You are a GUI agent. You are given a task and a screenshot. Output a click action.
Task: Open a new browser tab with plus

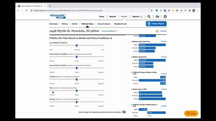tap(50, 6)
